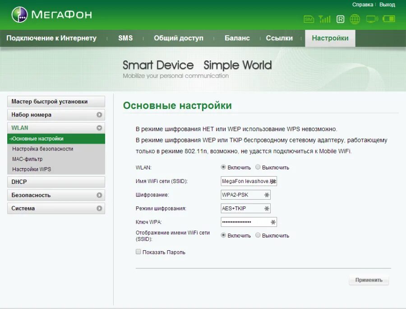Open the Общий доступ tab

click(x=178, y=38)
